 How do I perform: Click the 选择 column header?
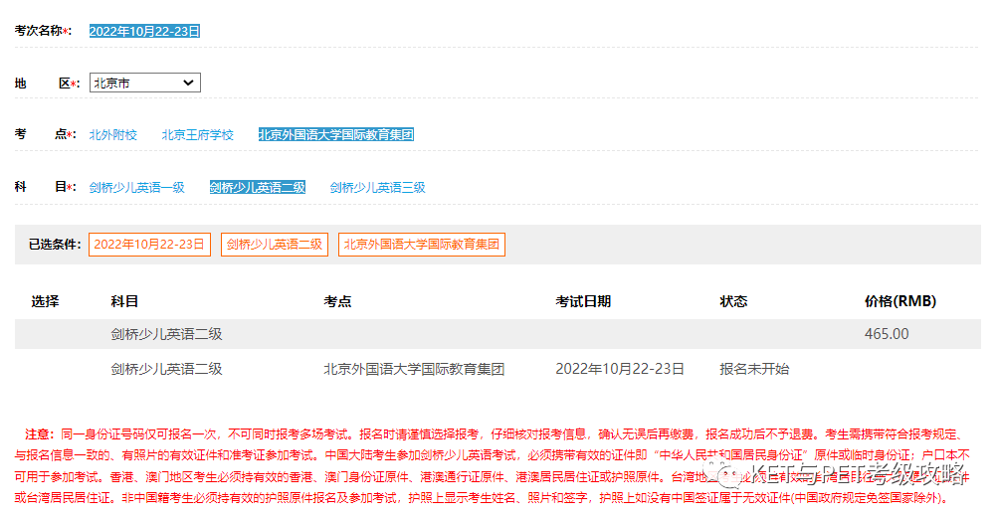(x=45, y=302)
